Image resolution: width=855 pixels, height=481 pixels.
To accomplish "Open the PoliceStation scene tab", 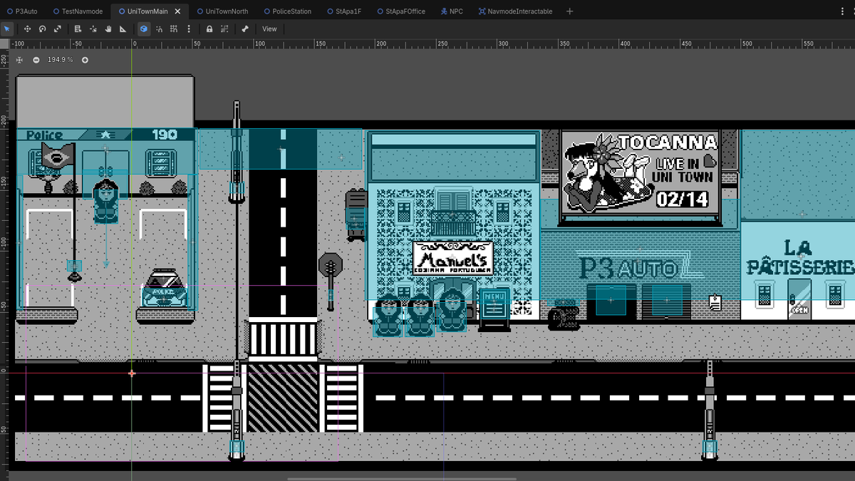I will 287,11.
